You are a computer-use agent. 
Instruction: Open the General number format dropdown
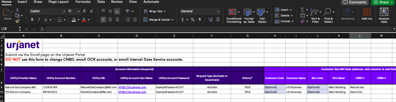click(200, 11)
